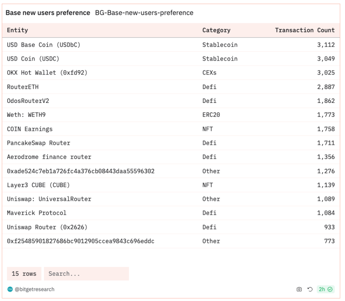This screenshot has width=345, height=301.
Task: Sort by Entity column header
Action: point(17,30)
